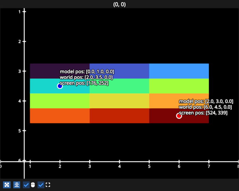Click the light blue top-right image cell
This screenshot has width=239, height=191.
point(179,71)
